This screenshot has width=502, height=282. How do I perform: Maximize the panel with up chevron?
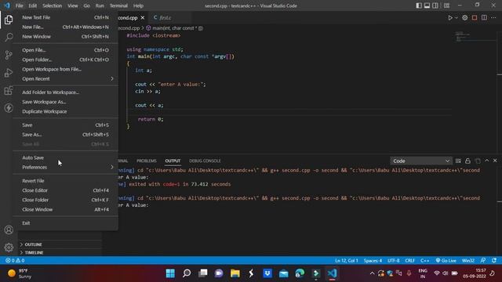pyautogui.click(x=487, y=161)
